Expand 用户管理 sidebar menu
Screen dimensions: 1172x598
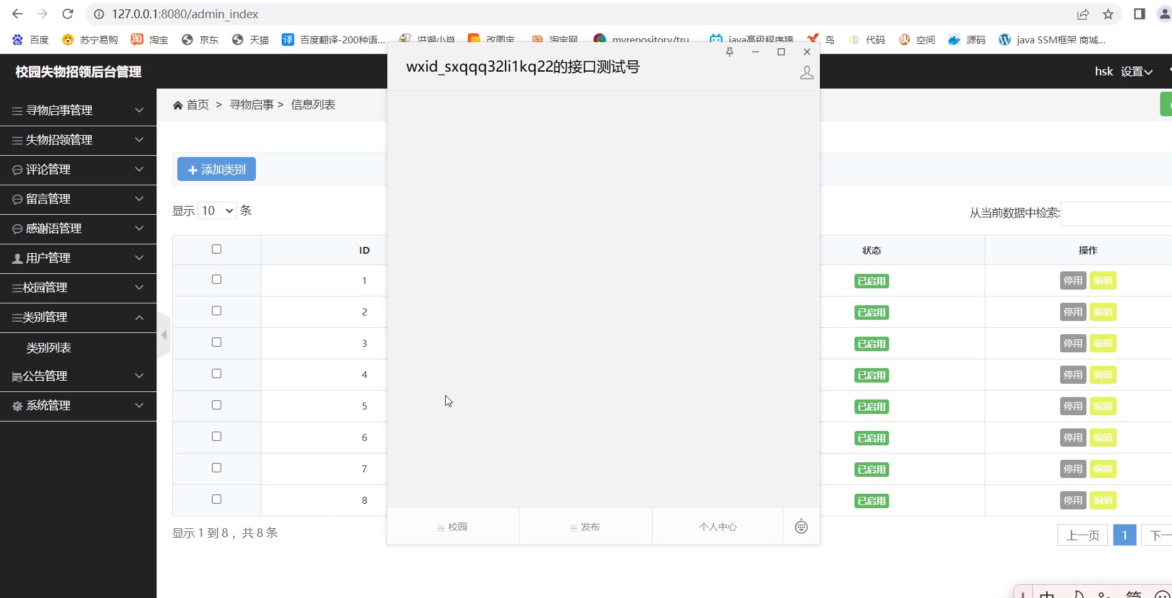[78, 258]
